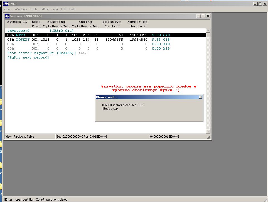Viewport: 268px width, 202px height.
Task: Click [PgDn: next record] text
Action: pyautogui.click(x=28, y=57)
